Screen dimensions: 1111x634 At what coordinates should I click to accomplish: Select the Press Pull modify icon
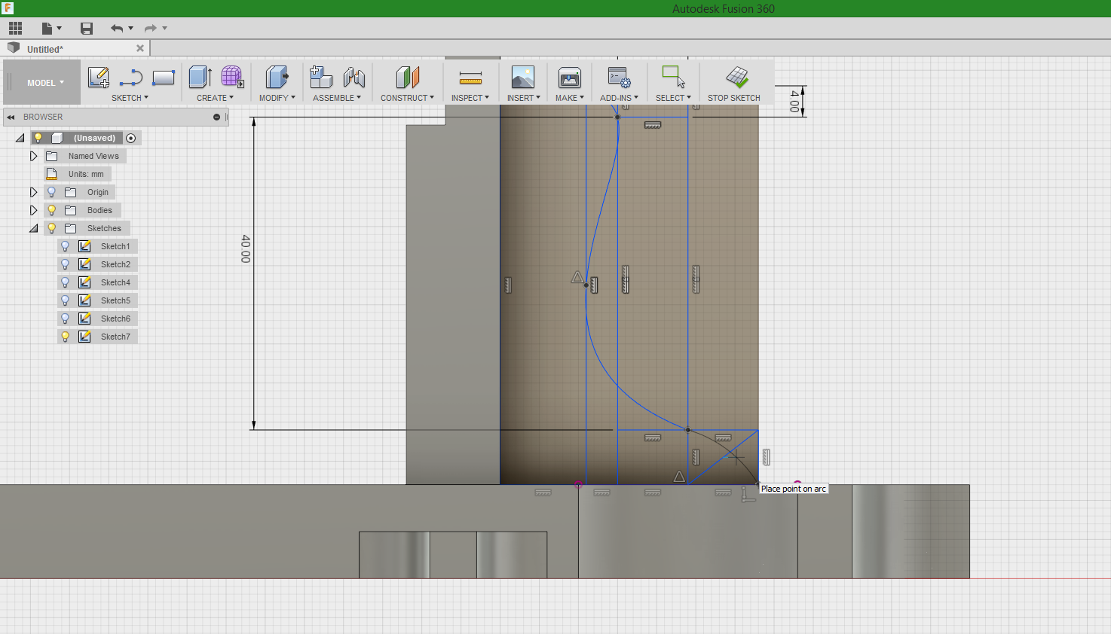(x=277, y=77)
